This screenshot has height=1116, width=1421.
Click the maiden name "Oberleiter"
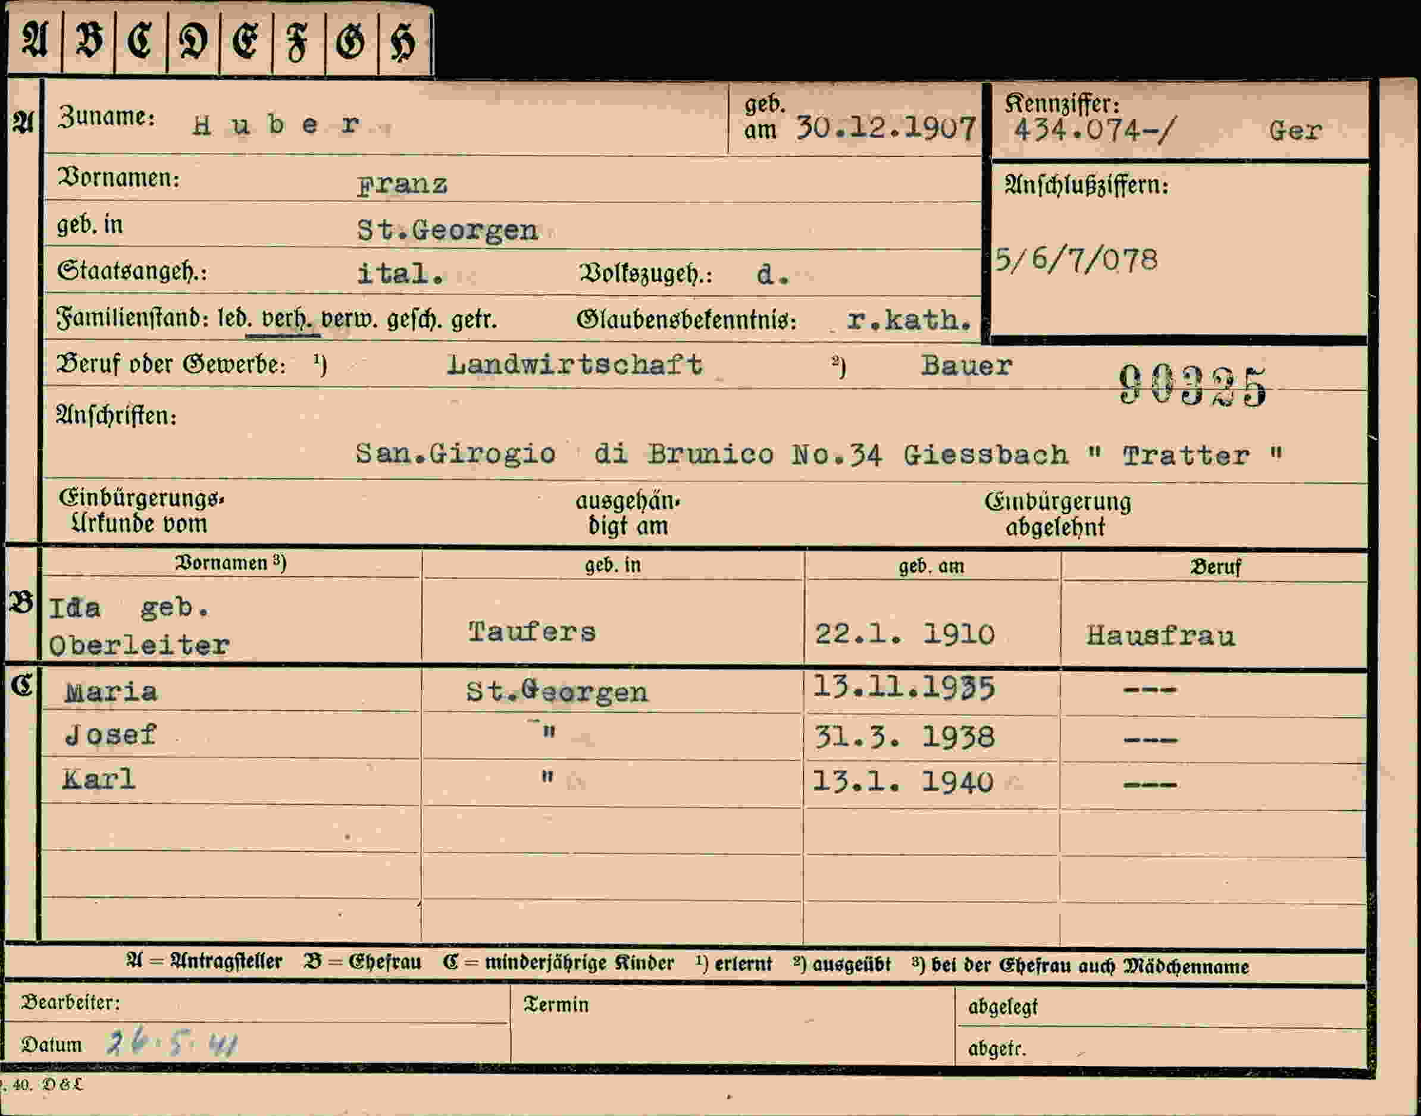click(139, 645)
